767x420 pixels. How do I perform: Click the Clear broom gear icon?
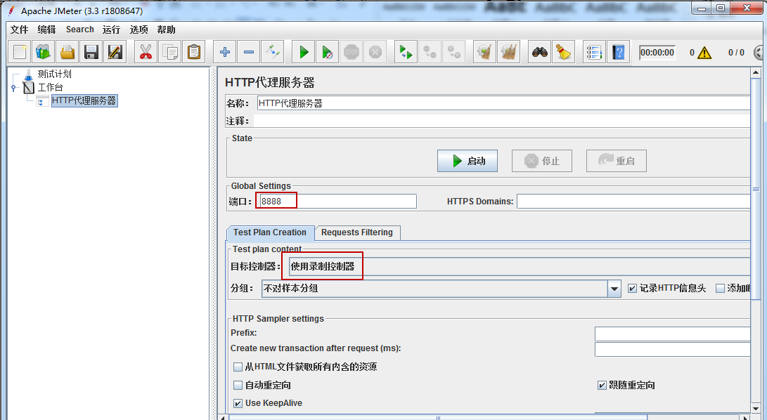484,52
